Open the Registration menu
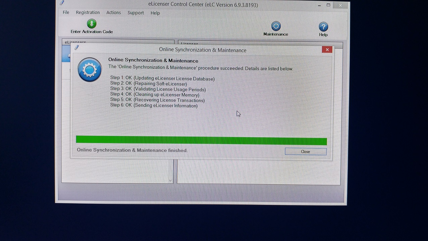This screenshot has height=241, width=428. click(88, 12)
